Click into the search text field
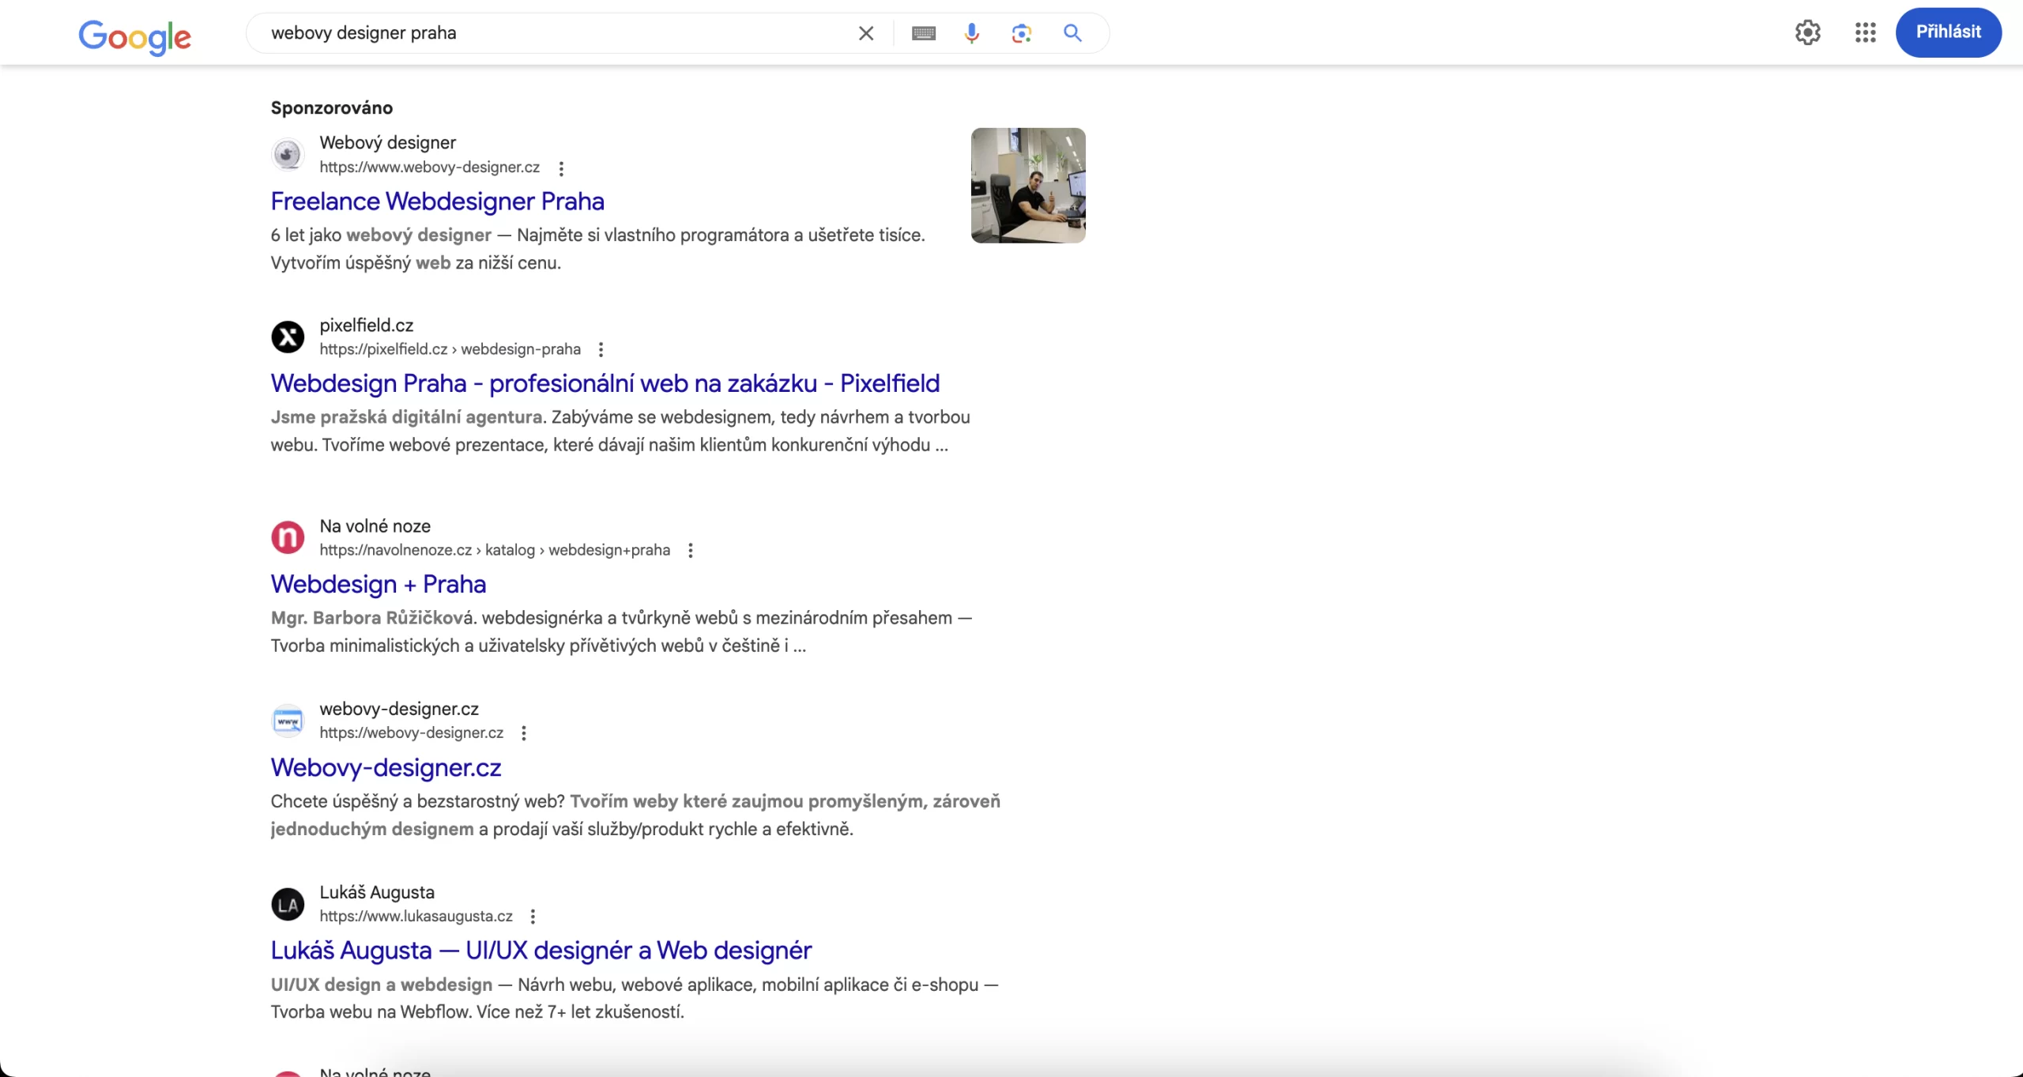This screenshot has height=1077, width=2023. [553, 33]
